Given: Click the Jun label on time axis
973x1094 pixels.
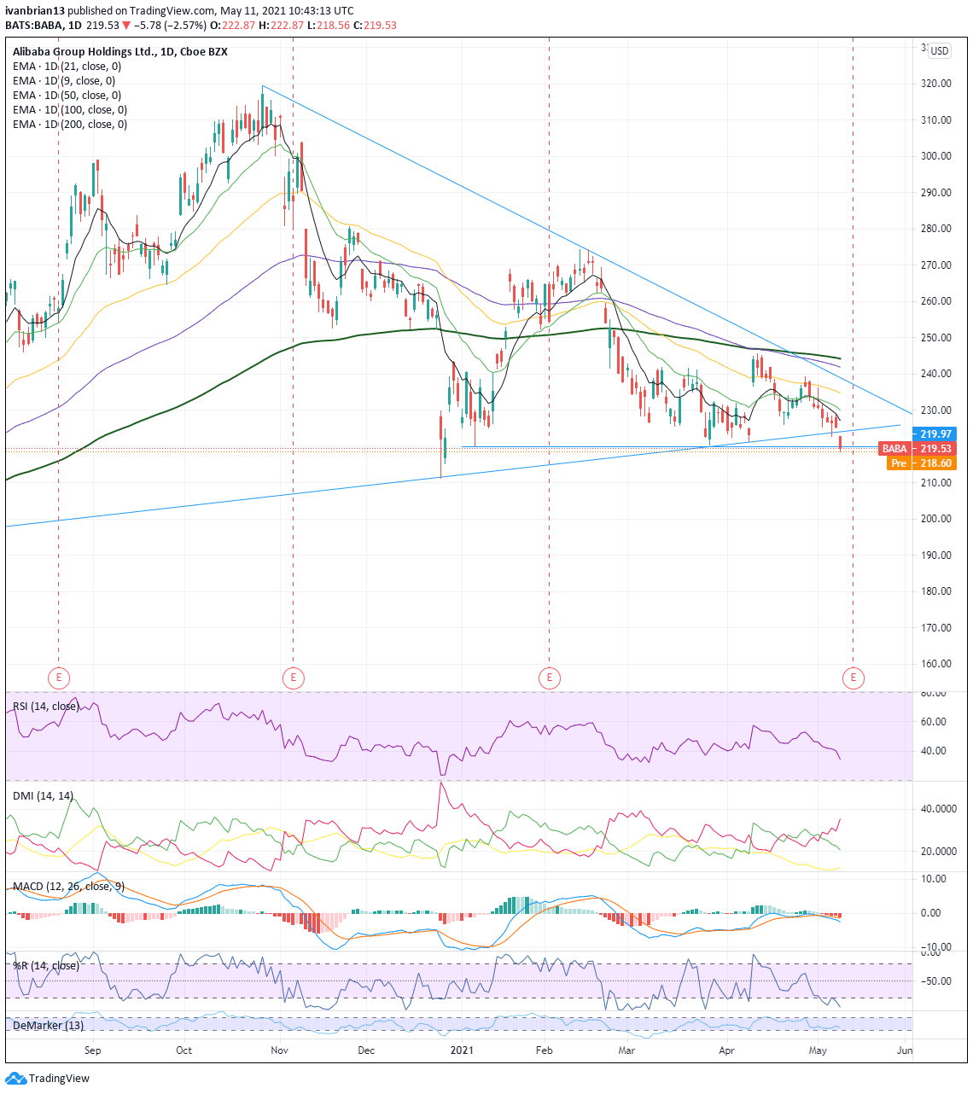Looking at the screenshot, I should point(905,1050).
